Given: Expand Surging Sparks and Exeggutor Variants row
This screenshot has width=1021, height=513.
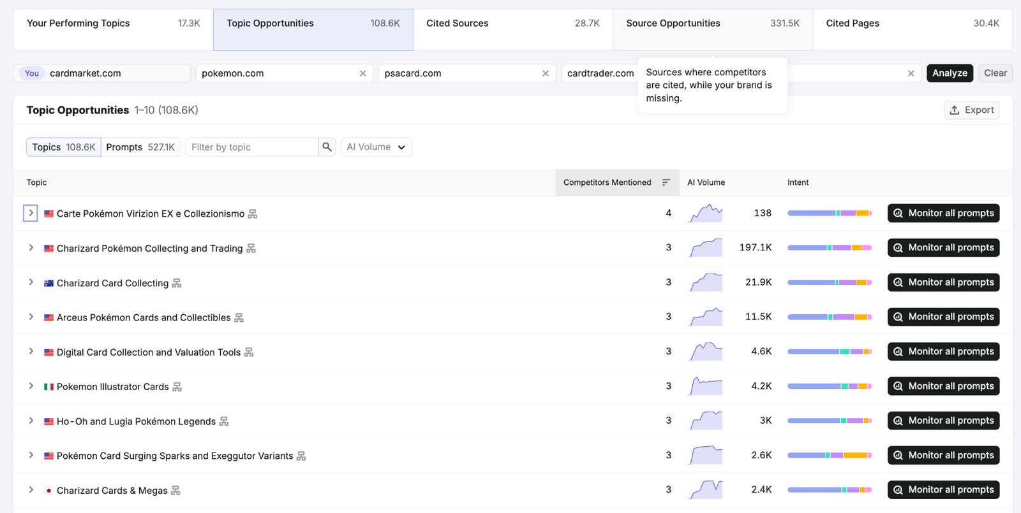Looking at the screenshot, I should point(31,455).
